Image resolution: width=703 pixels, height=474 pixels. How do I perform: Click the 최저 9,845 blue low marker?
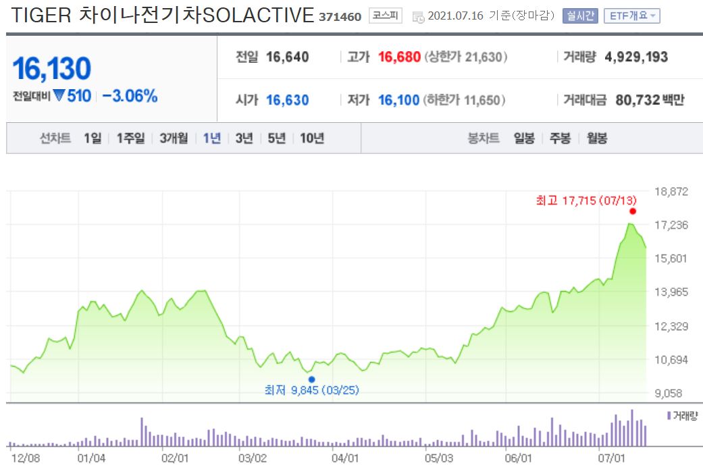(311, 379)
